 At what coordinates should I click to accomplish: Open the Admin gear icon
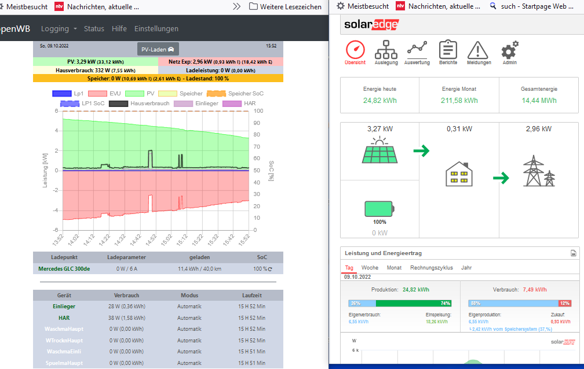click(509, 52)
